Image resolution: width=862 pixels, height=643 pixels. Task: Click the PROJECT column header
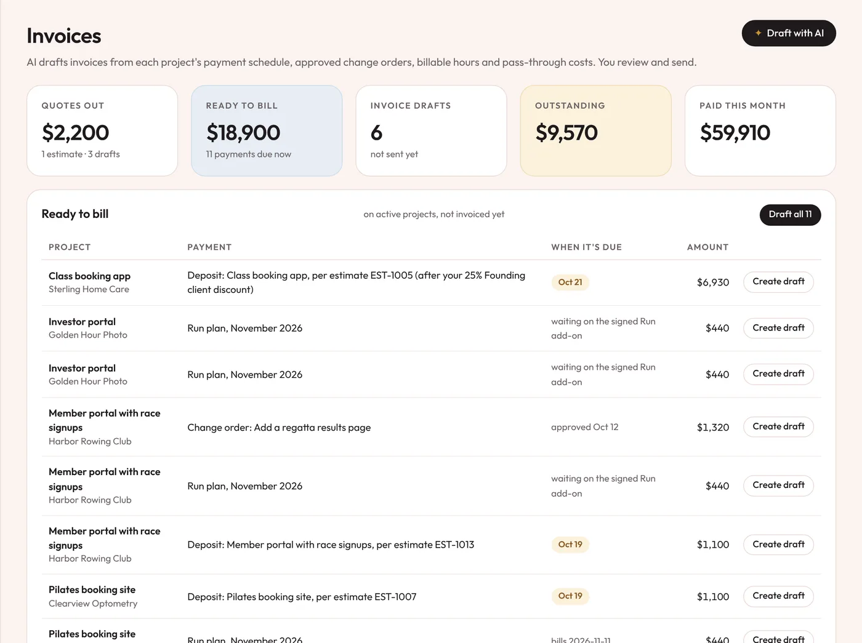click(70, 247)
